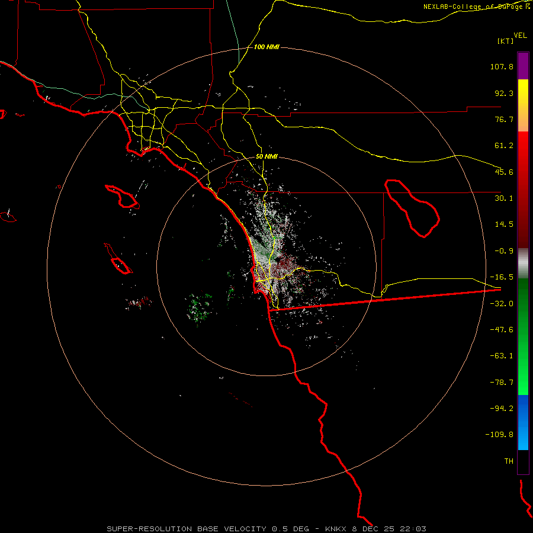Screen dimensions: 533x533
Task: Click the [KT] units label
Action: [506, 41]
